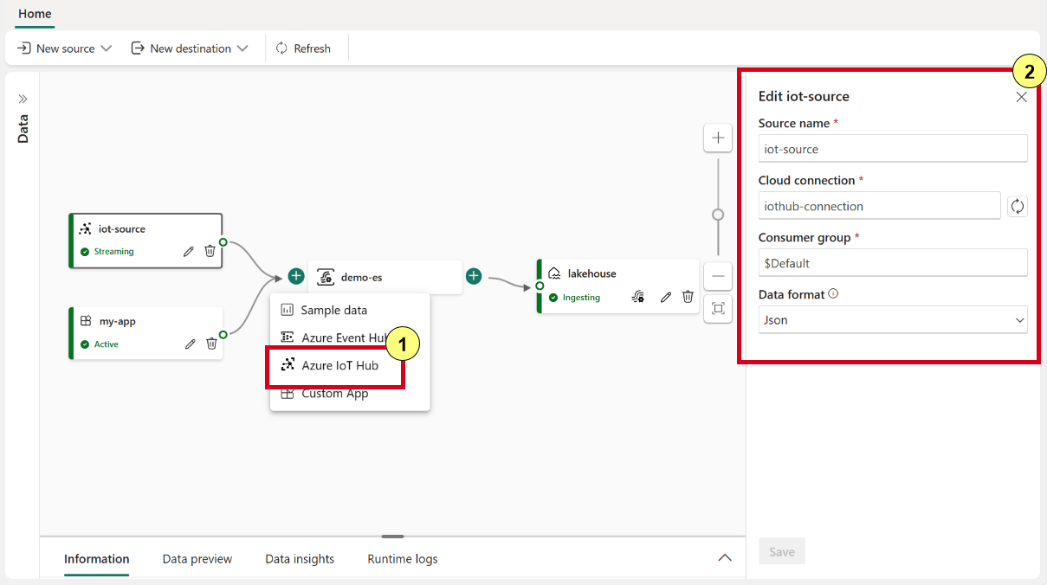1047x585 pixels.
Task: Select the lakehouse node
Action: click(617, 286)
